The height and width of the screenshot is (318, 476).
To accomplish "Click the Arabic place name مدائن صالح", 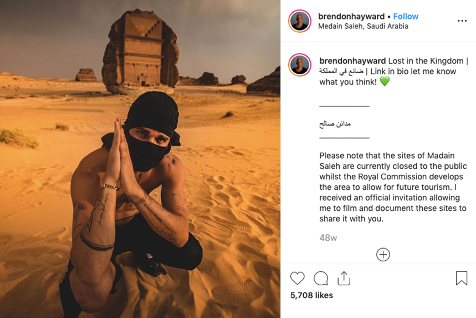I will click(335, 124).
